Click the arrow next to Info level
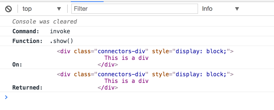Screen dimensions: 274x110 237,9
